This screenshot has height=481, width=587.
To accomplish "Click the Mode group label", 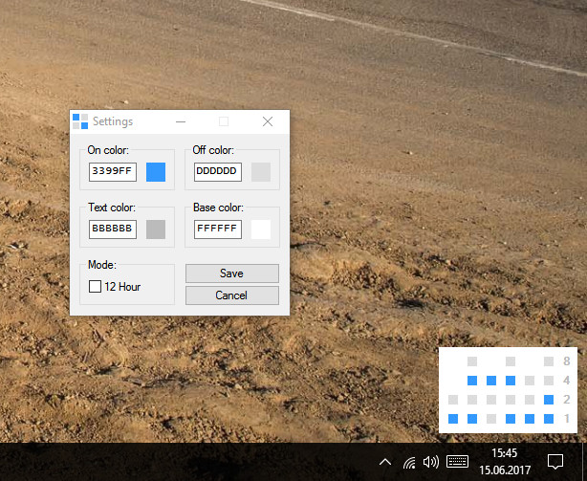I will pos(102,265).
